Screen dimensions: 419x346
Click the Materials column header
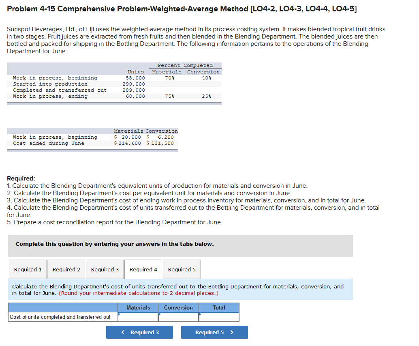pyautogui.click(x=138, y=307)
